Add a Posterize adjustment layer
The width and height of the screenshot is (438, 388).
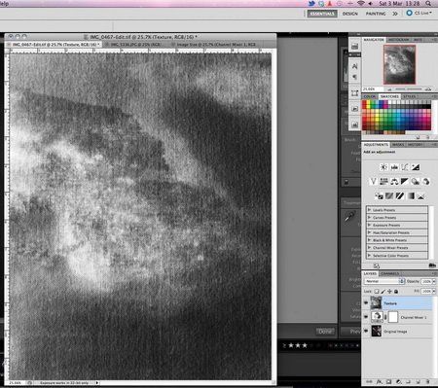pyautogui.click(x=389, y=196)
